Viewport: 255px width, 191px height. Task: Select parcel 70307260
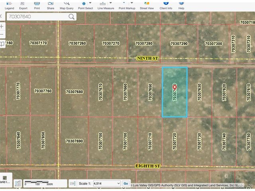tap(77, 43)
